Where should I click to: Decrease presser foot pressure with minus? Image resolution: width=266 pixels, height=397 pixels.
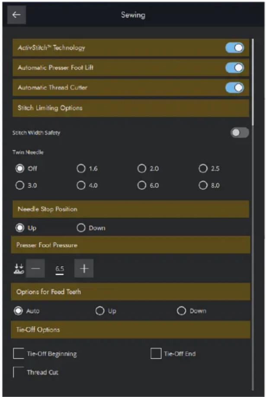pyautogui.click(x=35, y=268)
